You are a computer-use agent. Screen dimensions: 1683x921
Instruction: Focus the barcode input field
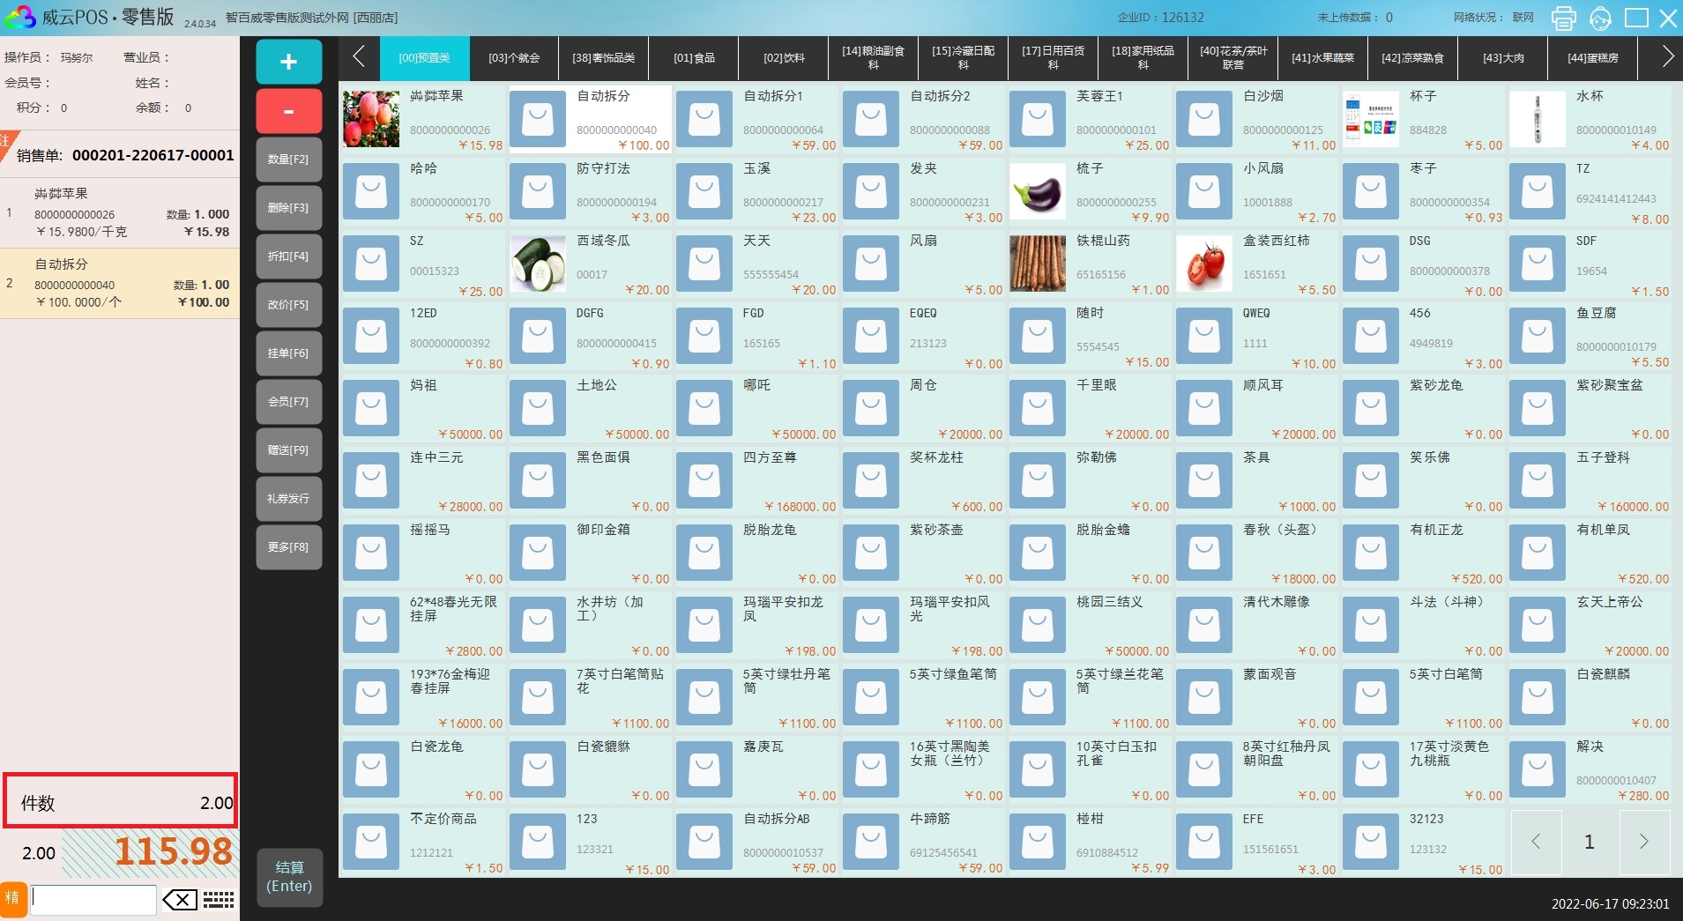(93, 900)
